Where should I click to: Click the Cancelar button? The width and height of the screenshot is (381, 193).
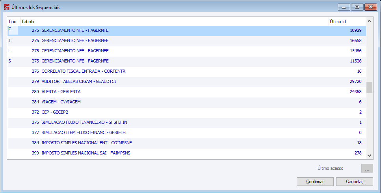click(354, 182)
